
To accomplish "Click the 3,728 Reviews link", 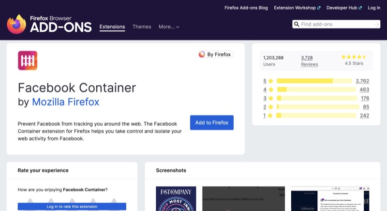I will pyautogui.click(x=310, y=61).
